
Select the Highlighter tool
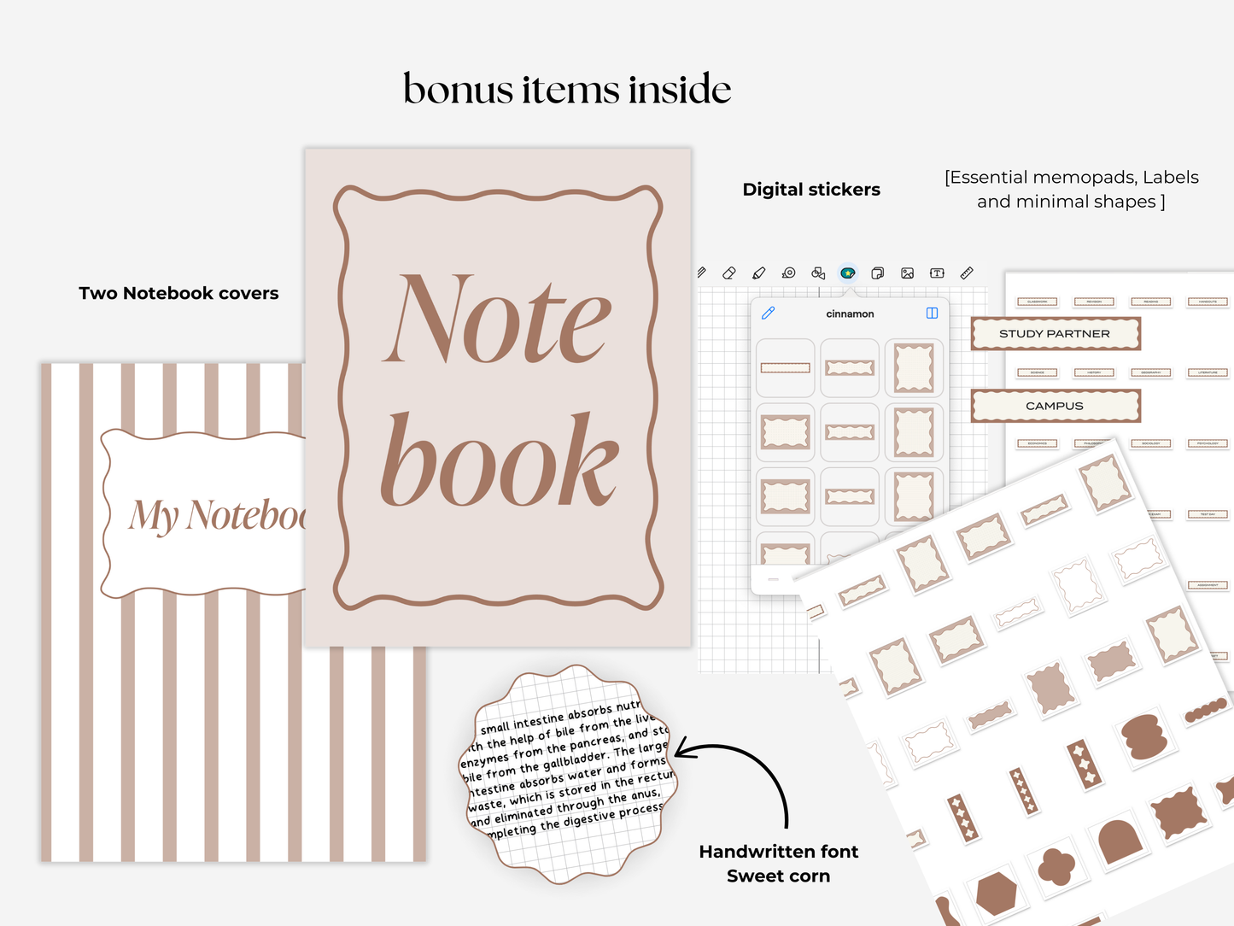(758, 273)
